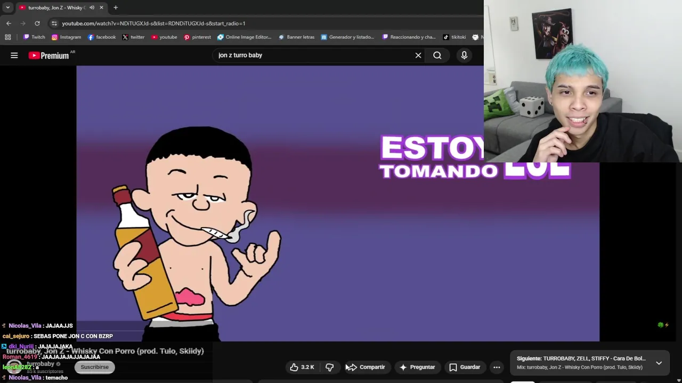Focus the browser address bar URL

pyautogui.click(x=153, y=23)
